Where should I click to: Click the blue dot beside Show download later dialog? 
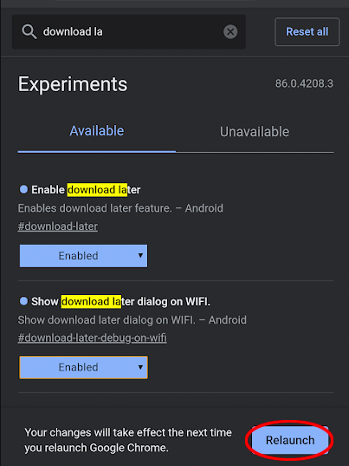coord(23,301)
